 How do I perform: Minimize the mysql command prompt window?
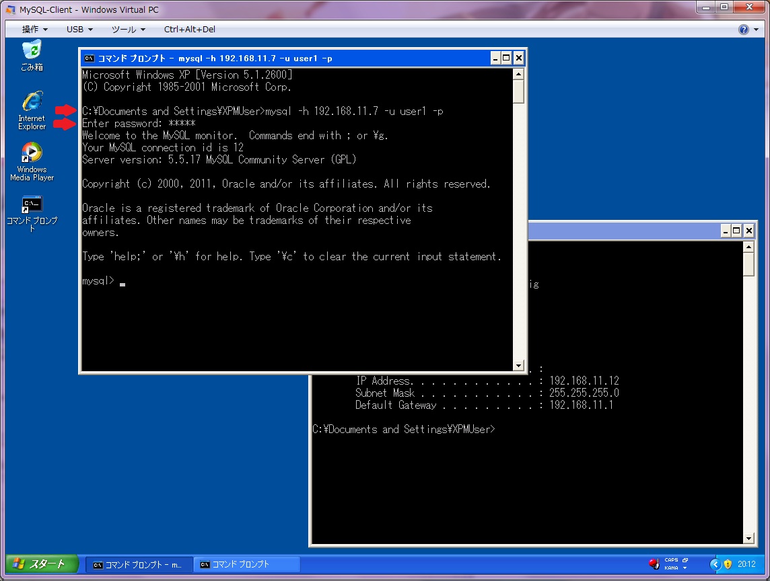pos(495,59)
